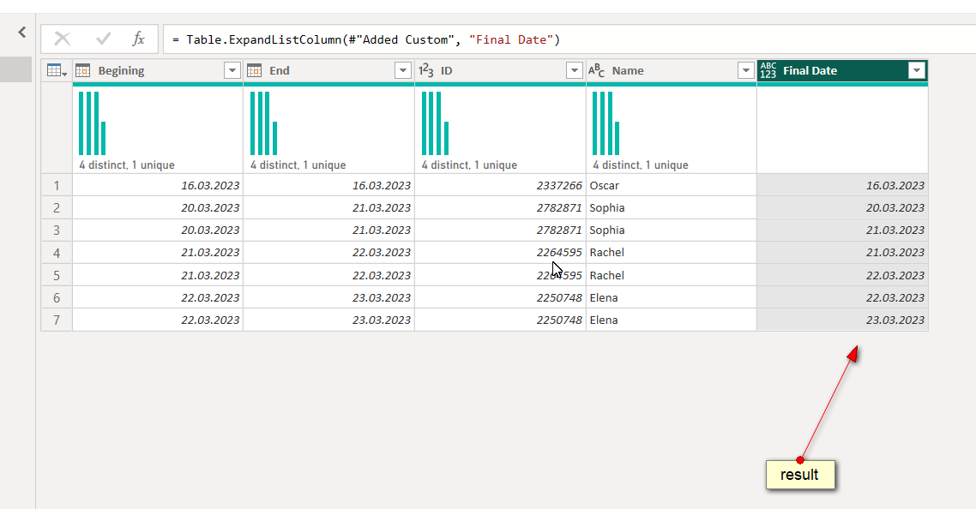Click the ID cell 2337266
976x509 pixels.
(501, 185)
